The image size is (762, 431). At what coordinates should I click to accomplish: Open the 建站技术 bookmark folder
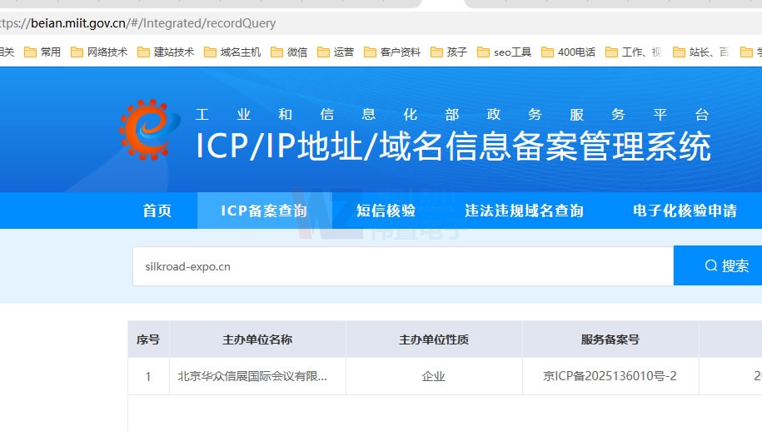coord(165,52)
